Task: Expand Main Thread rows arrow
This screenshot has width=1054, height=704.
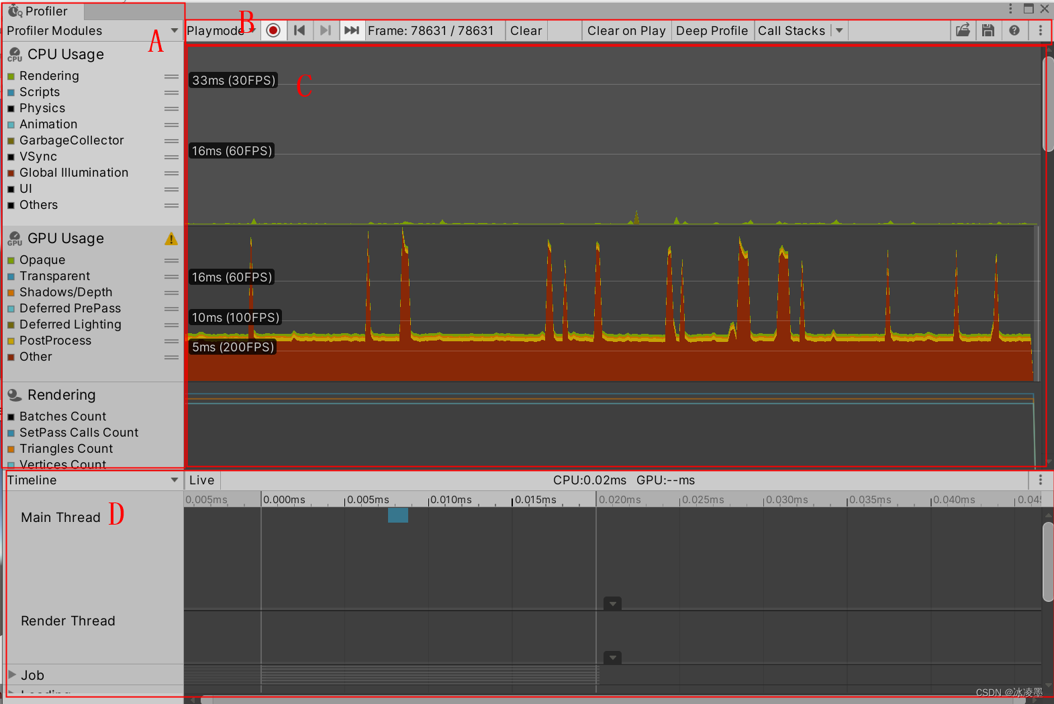Action: click(x=612, y=603)
